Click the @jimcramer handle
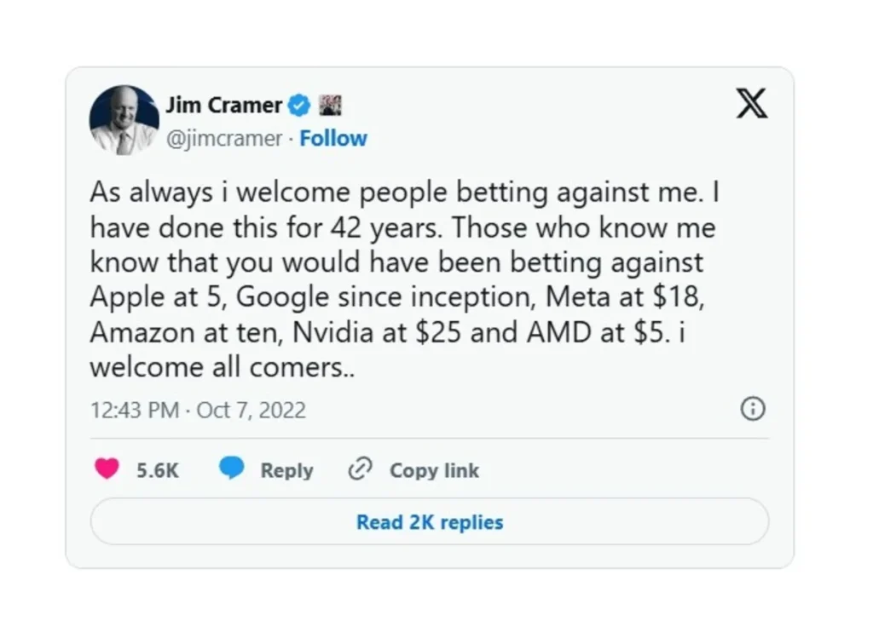 tap(223, 139)
